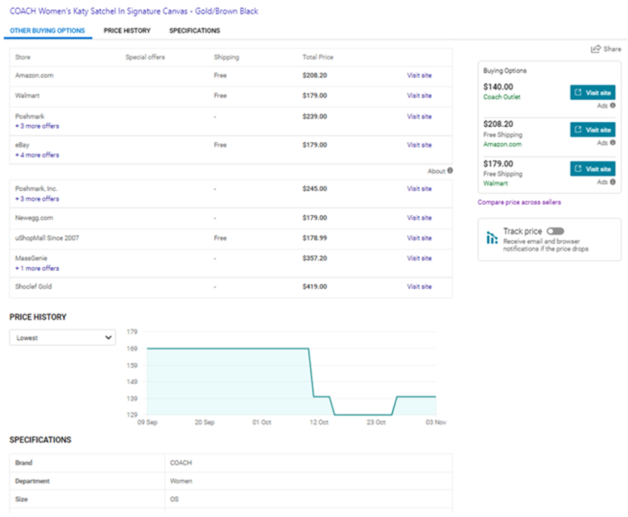Image resolution: width=628 pixels, height=517 pixels.
Task: Click Visit site link for Newegg.com
Action: point(419,217)
